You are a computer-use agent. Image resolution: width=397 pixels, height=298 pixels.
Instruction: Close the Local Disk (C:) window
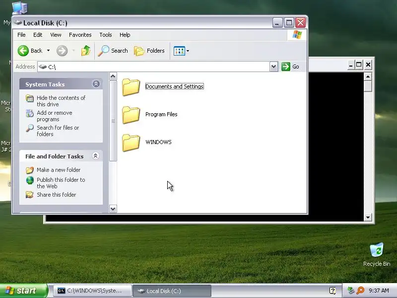click(x=301, y=23)
